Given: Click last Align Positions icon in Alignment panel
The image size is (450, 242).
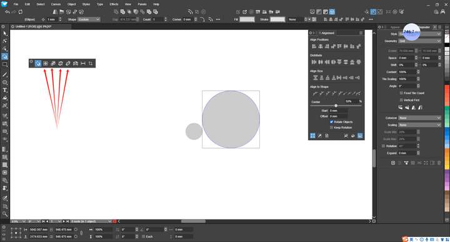Looking at the screenshot, I should (x=359, y=46).
